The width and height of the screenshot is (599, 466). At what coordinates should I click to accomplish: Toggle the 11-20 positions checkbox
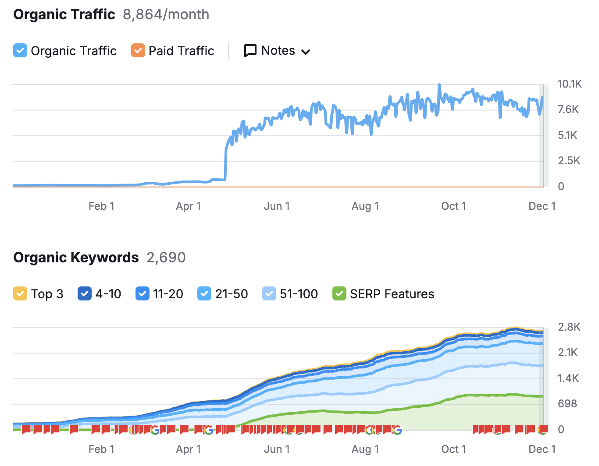(x=143, y=294)
